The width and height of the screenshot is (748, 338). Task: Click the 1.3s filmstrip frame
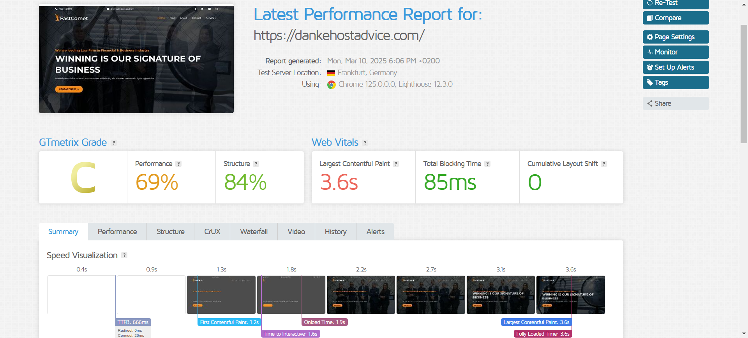tap(221, 295)
